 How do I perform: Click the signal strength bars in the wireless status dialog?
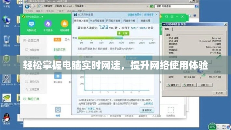[x=219, y=57]
